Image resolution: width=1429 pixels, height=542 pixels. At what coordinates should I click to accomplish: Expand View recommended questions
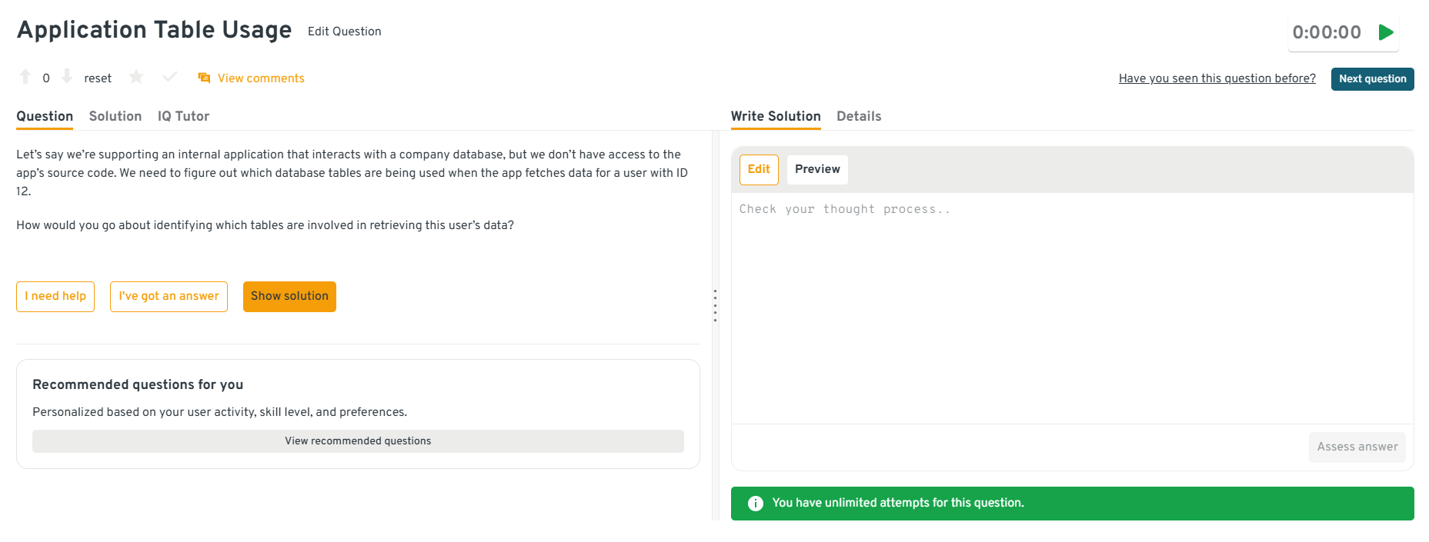[358, 441]
